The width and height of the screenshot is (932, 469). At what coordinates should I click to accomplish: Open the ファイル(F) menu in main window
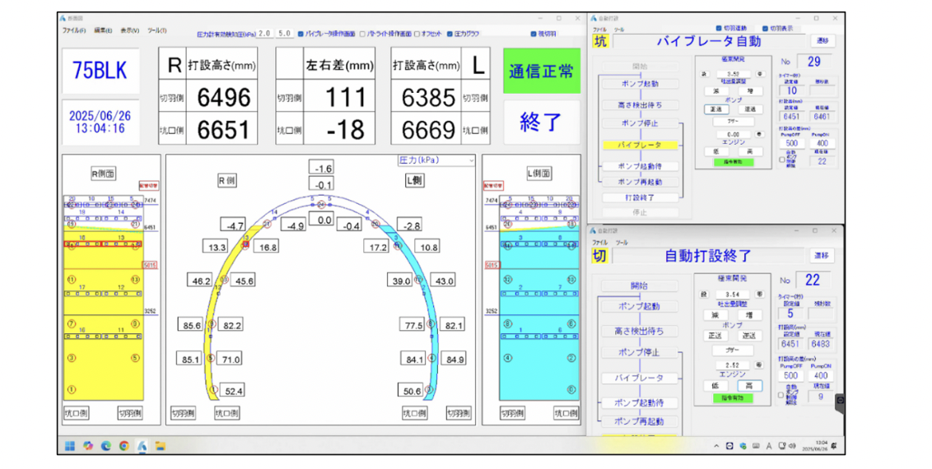pos(74,30)
